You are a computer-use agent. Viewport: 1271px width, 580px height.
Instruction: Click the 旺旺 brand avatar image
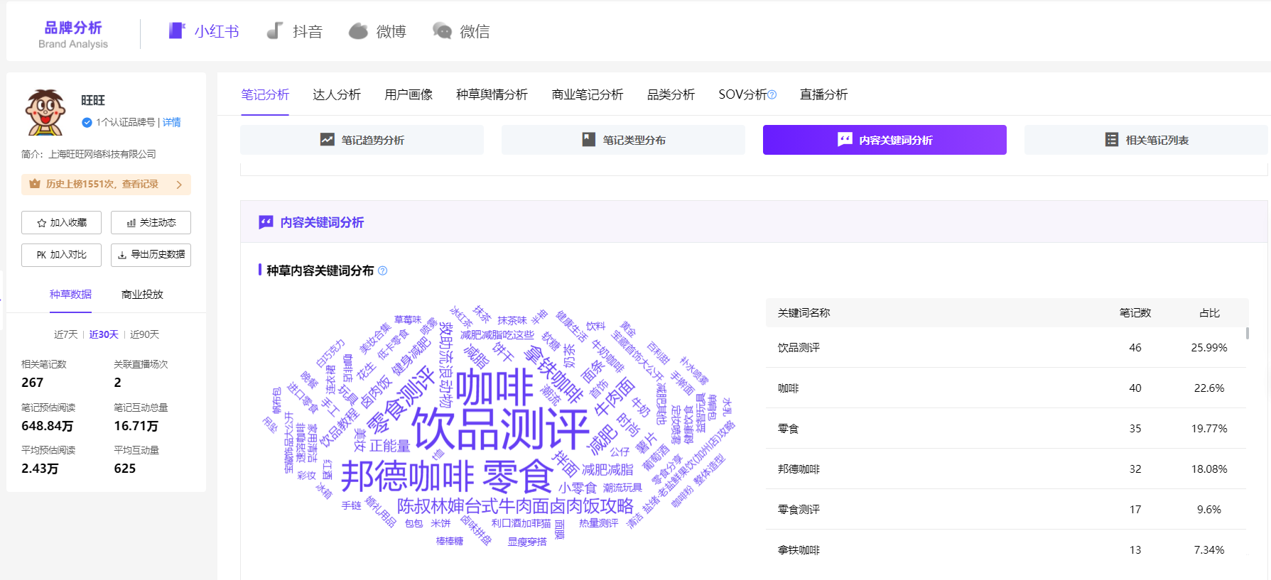click(45, 112)
